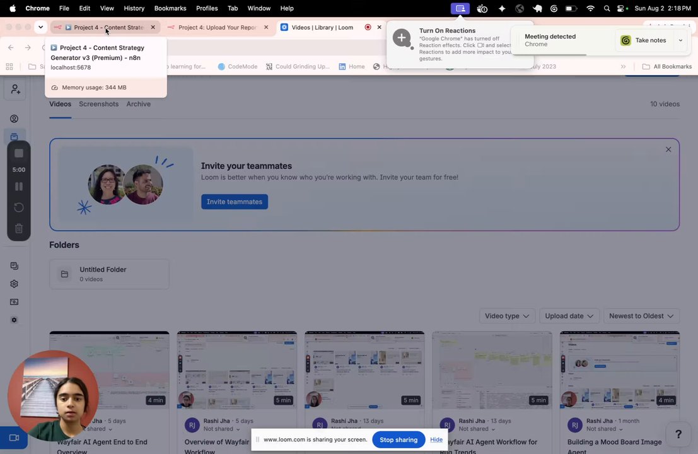
Task: Click the webcam bubble preview
Action: point(54,396)
